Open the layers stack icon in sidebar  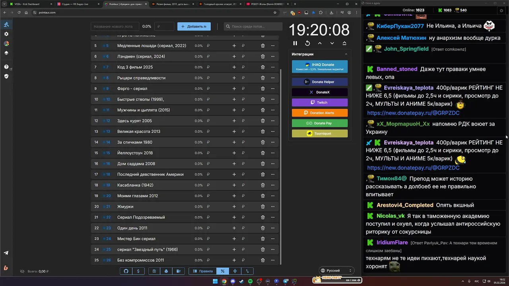(x=6, y=53)
